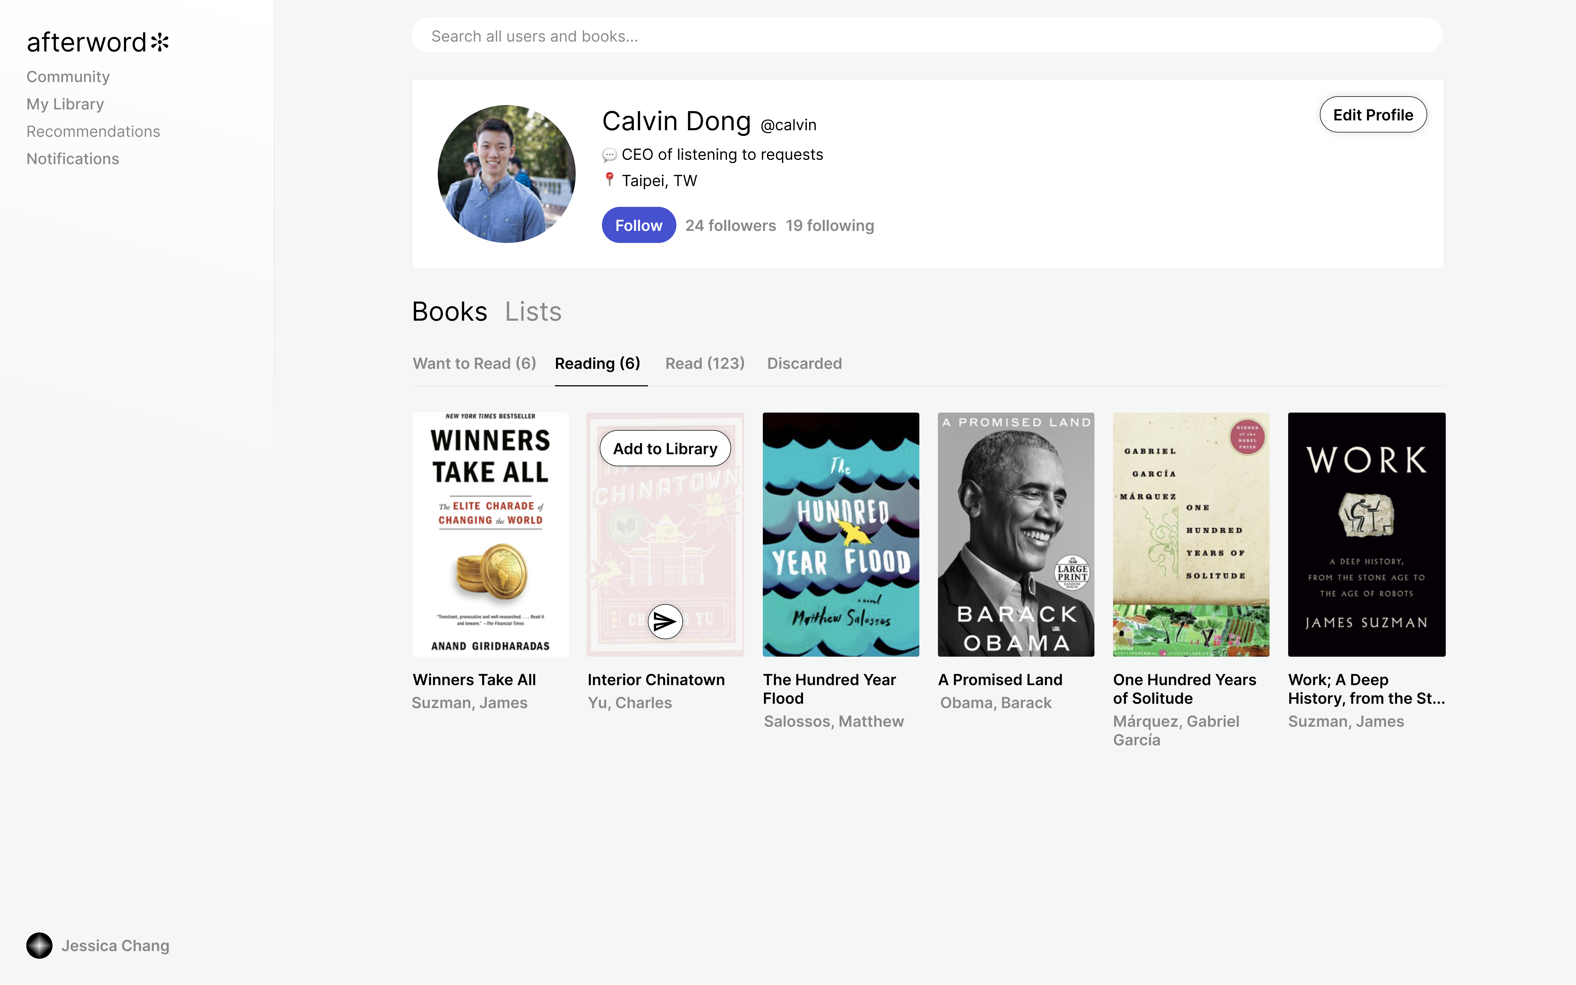The height and width of the screenshot is (985, 1576).
Task: Open My Library from sidebar
Action: [x=65, y=104]
